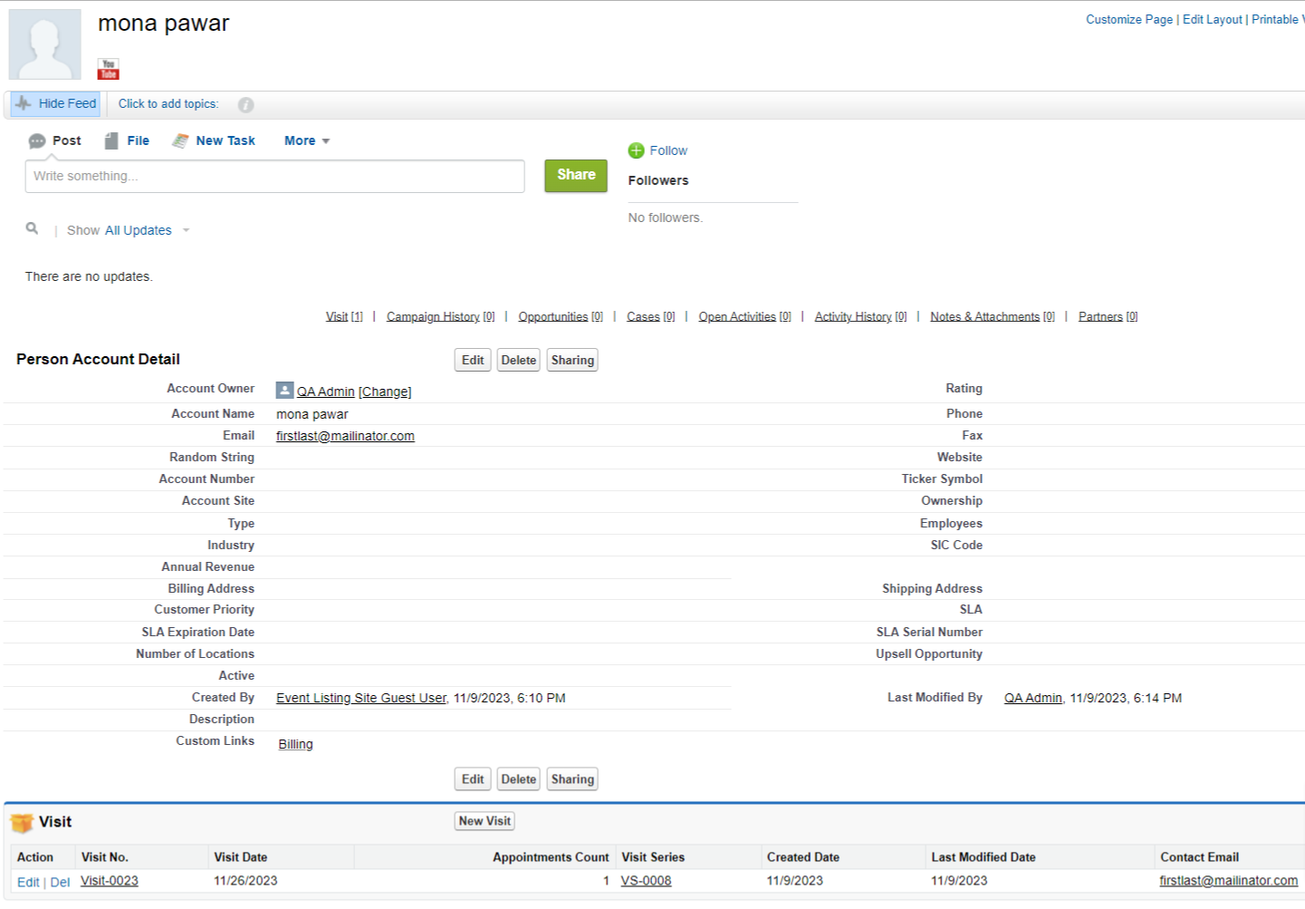Click the top Sharing button

coord(572,361)
